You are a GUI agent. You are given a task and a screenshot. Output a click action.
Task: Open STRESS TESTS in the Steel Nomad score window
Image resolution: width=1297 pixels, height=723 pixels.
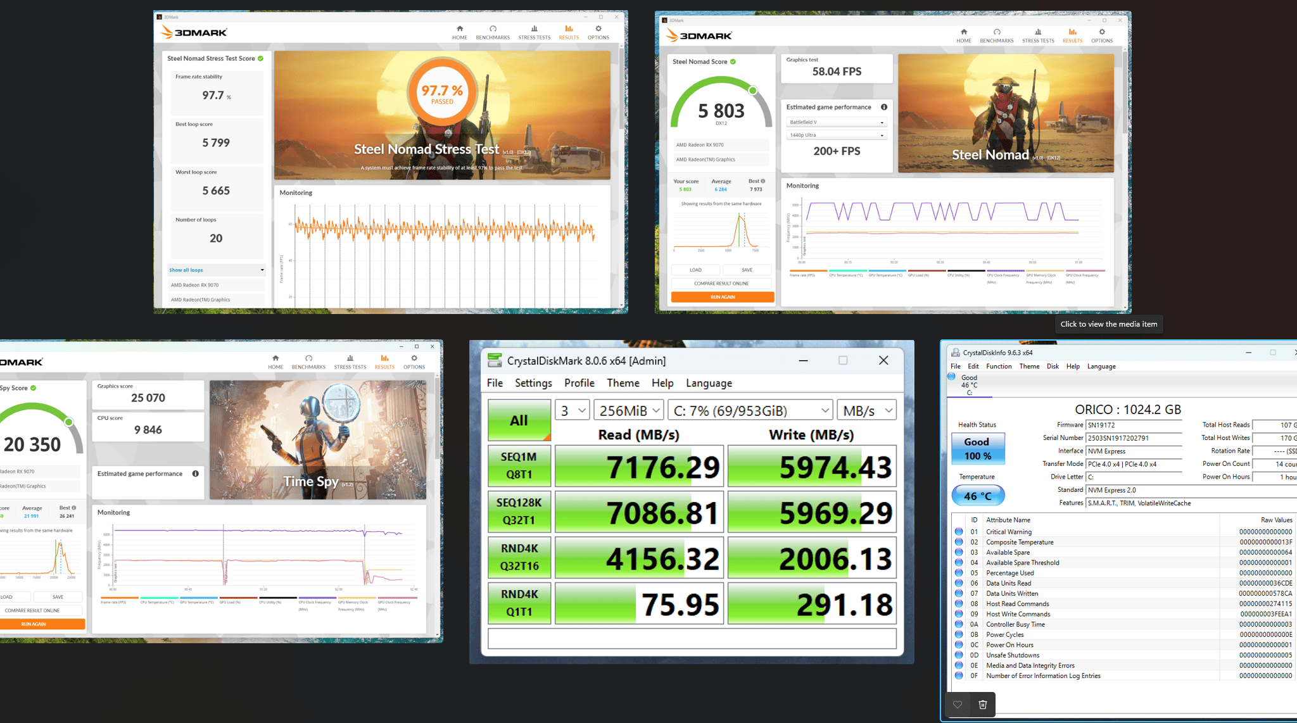tap(1038, 35)
